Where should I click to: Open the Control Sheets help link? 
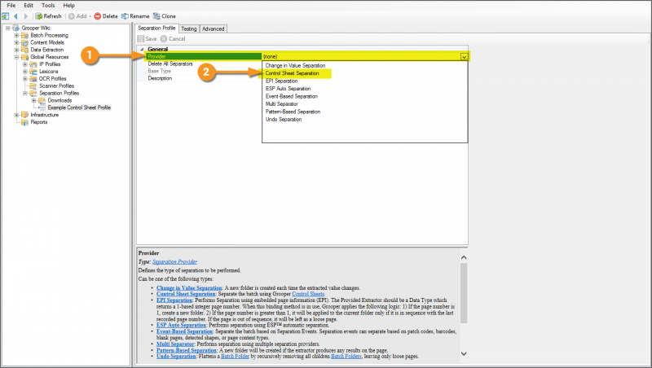tap(308, 294)
